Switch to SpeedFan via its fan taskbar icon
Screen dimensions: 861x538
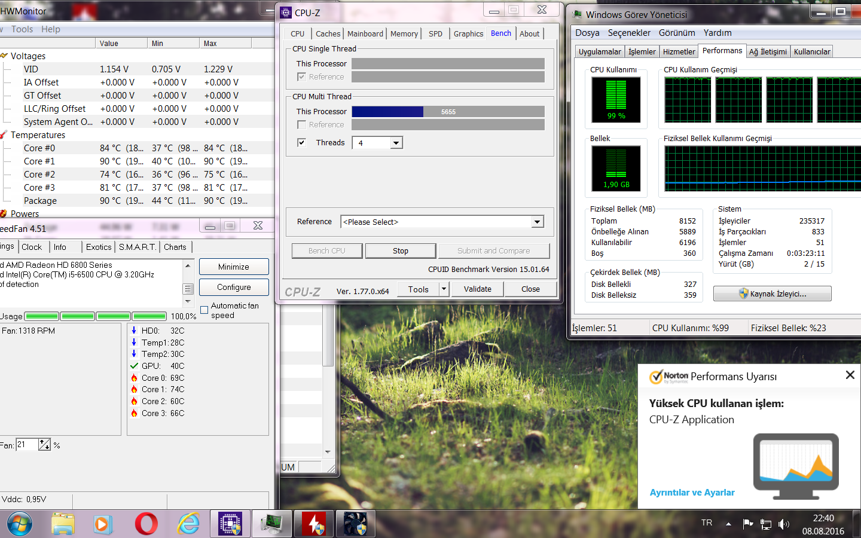pyautogui.click(x=355, y=524)
